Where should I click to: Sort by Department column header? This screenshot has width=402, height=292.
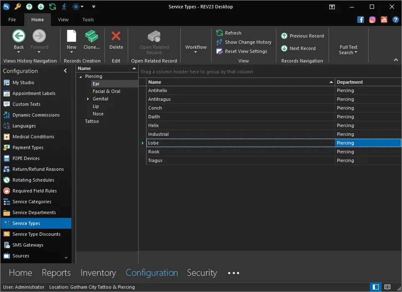pos(368,82)
